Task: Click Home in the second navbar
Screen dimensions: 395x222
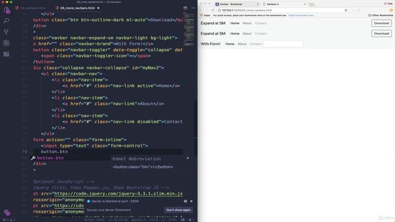Action: (x=235, y=33)
